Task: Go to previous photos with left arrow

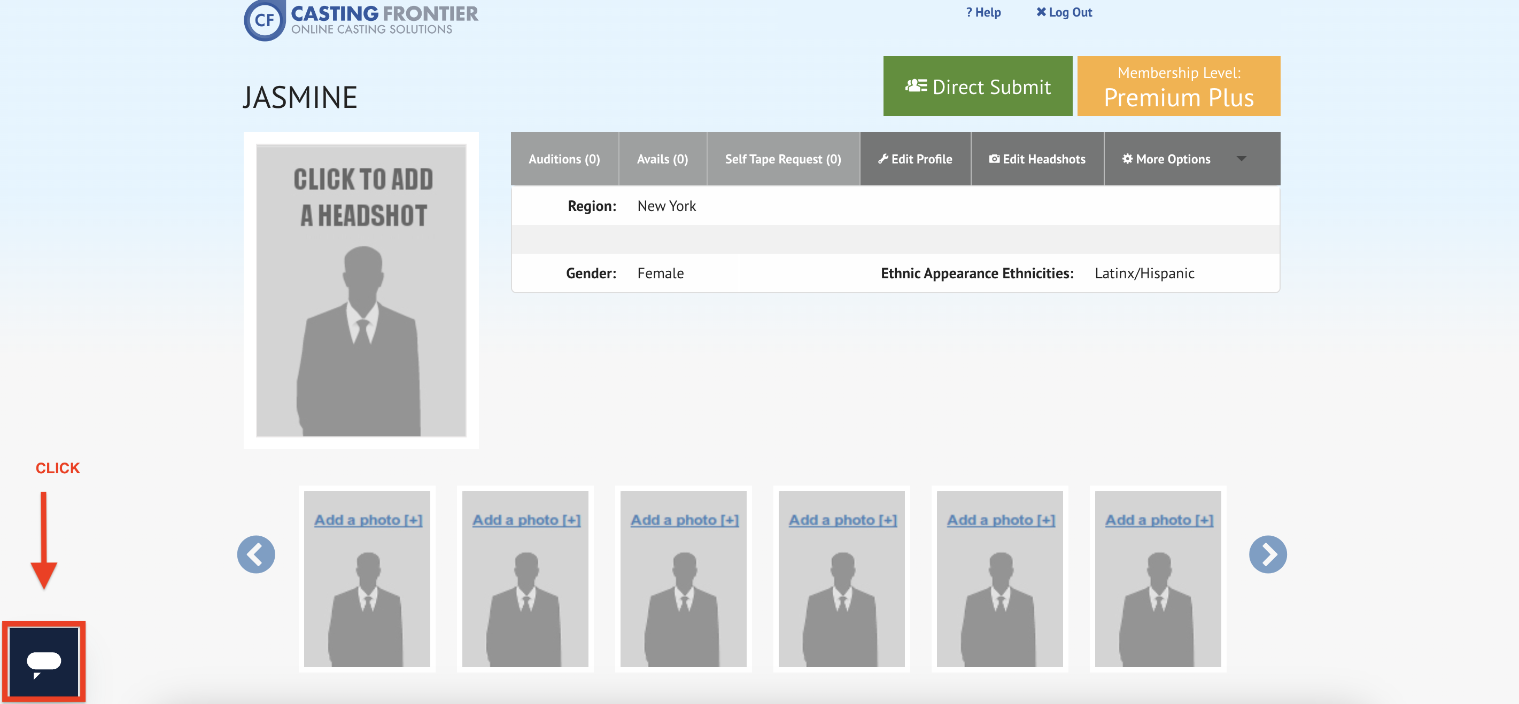Action: [x=256, y=554]
